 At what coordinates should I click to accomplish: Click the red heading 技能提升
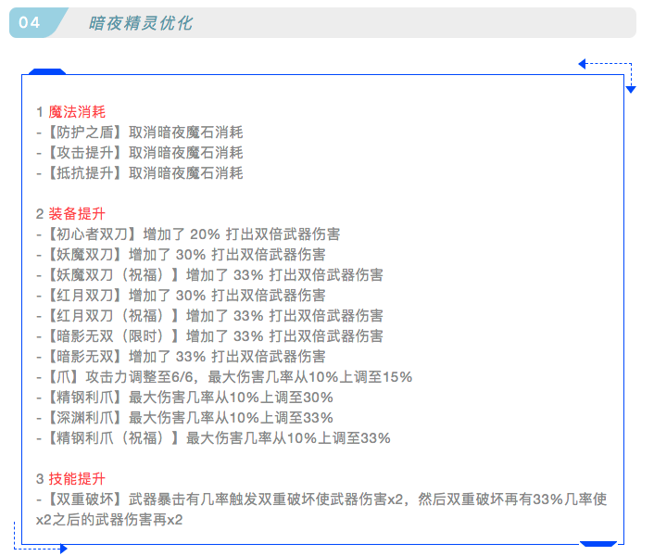point(77,479)
